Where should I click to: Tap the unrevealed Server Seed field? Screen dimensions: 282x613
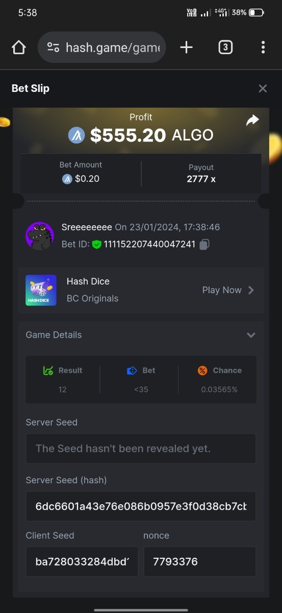[141, 449]
